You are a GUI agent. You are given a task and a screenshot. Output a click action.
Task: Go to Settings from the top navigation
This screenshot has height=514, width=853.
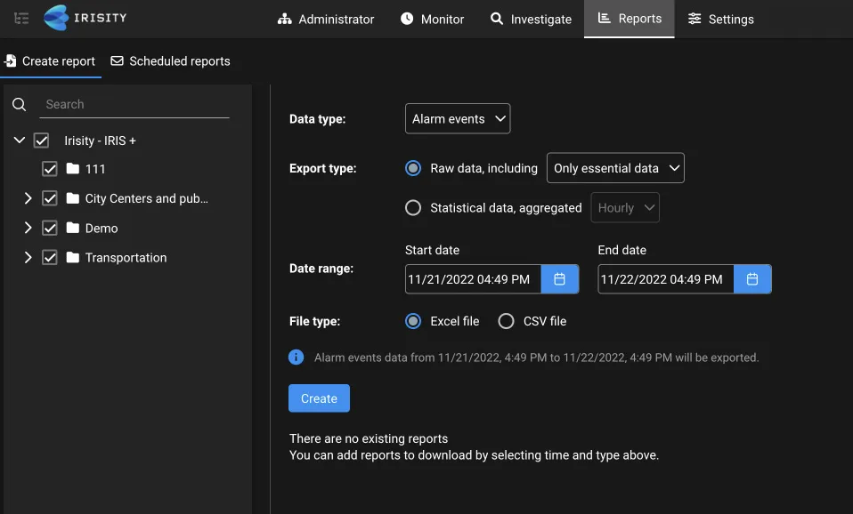point(720,19)
